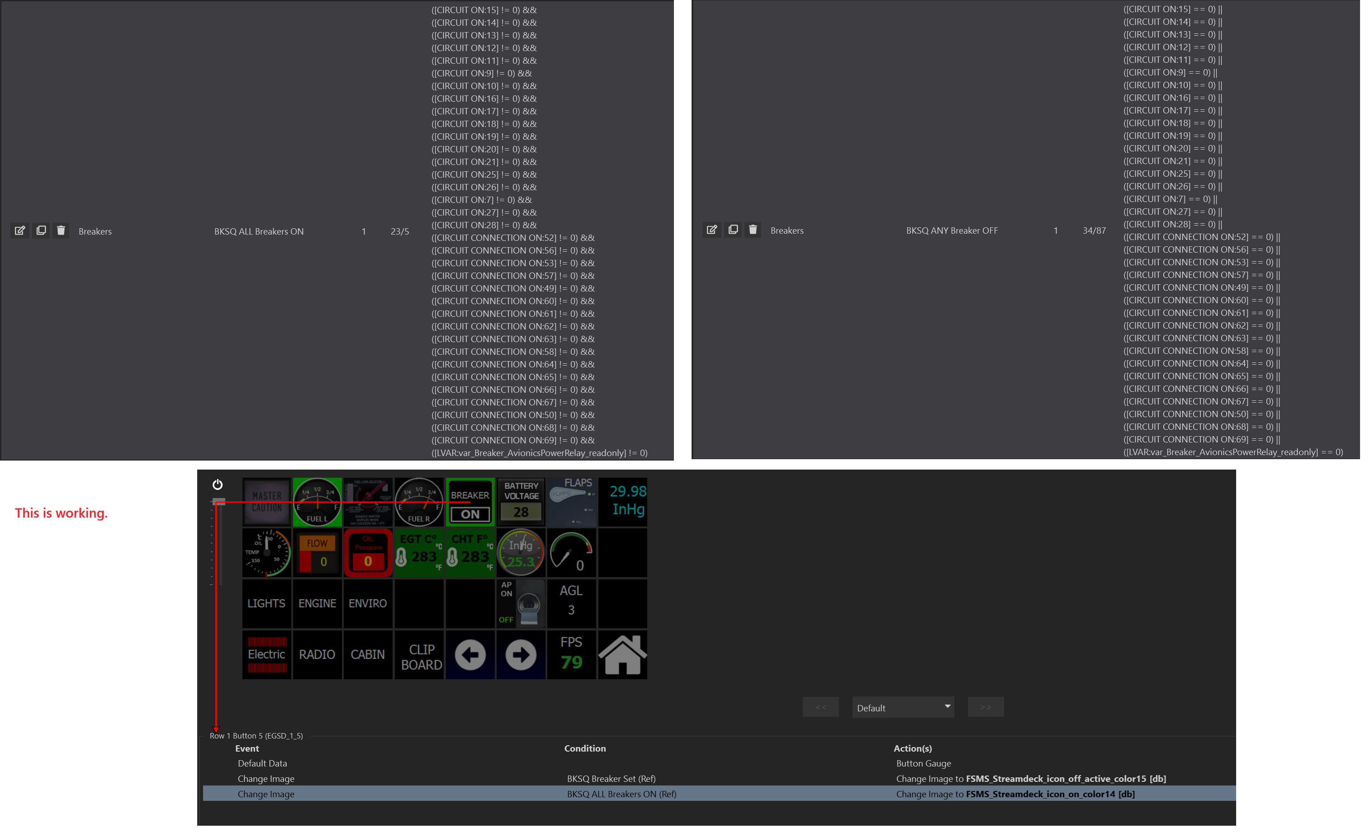
Task: Open the LIGHTS page tile
Action: (266, 603)
